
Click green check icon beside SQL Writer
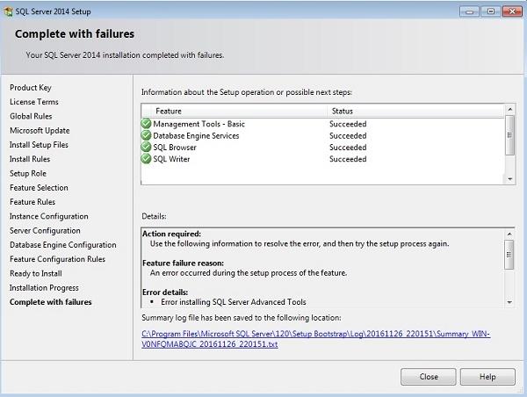(146, 159)
